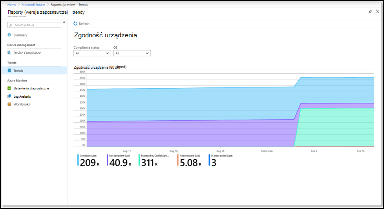Click the Trends blue book icon
The image size is (385, 209).
point(9,71)
